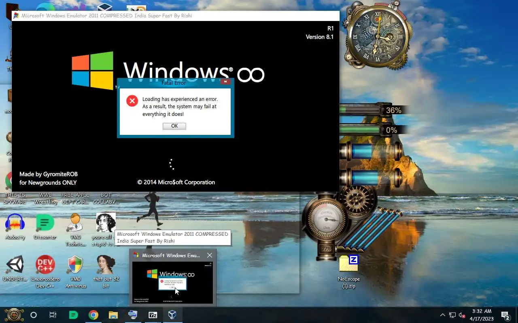Viewport: 518px width, 323px height.
Task: Select the 'that but 32 bit' portrait icon
Action: (x=106, y=271)
